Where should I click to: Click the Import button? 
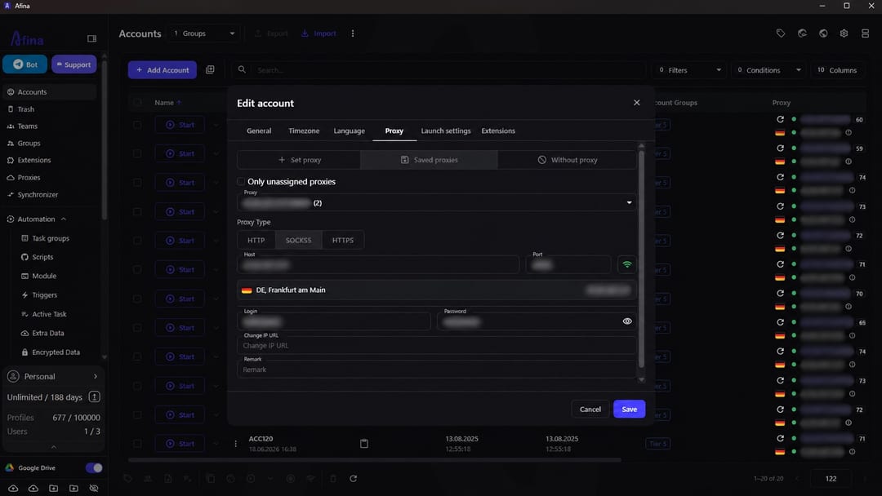318,33
